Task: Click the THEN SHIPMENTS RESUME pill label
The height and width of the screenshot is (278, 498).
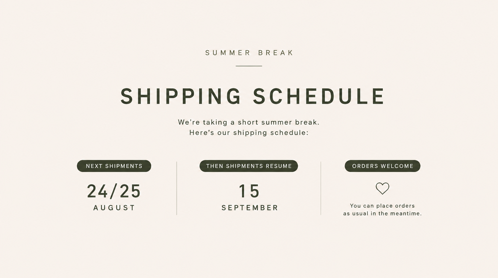Action: [x=249, y=166]
